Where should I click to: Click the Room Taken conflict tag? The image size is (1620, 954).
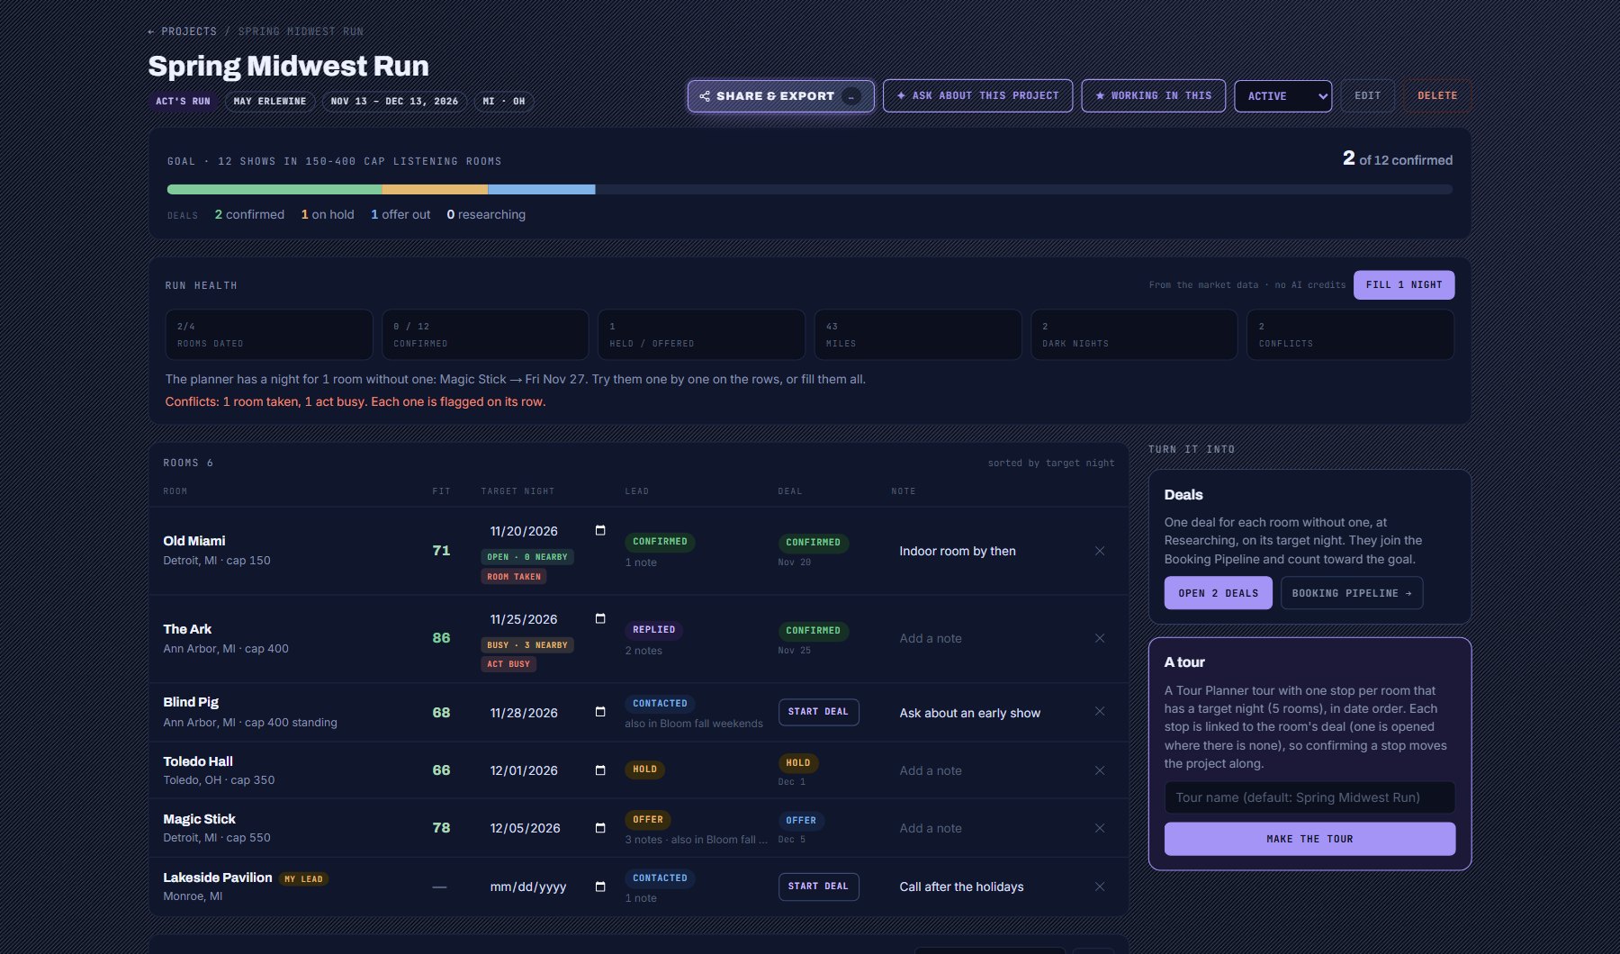click(x=514, y=577)
